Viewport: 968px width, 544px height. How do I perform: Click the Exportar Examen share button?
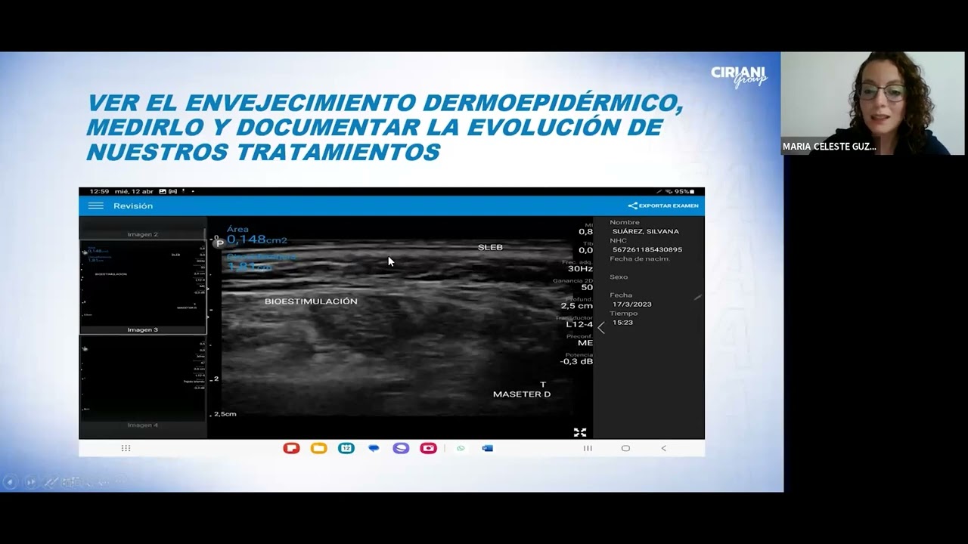663,206
